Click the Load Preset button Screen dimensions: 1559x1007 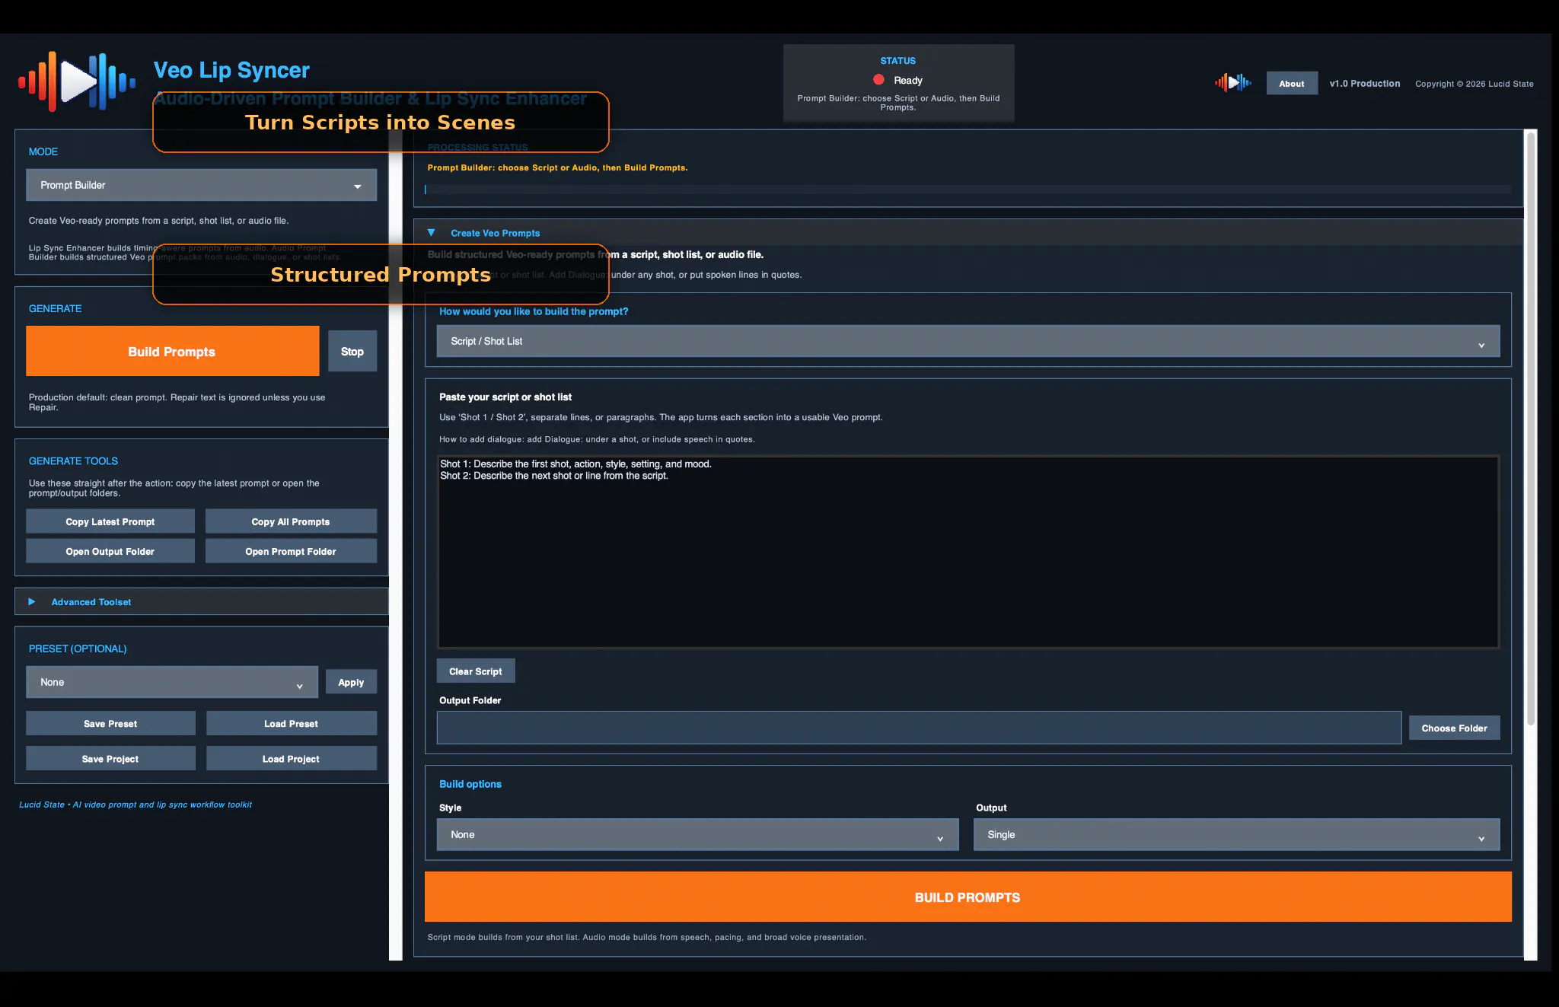(x=291, y=723)
